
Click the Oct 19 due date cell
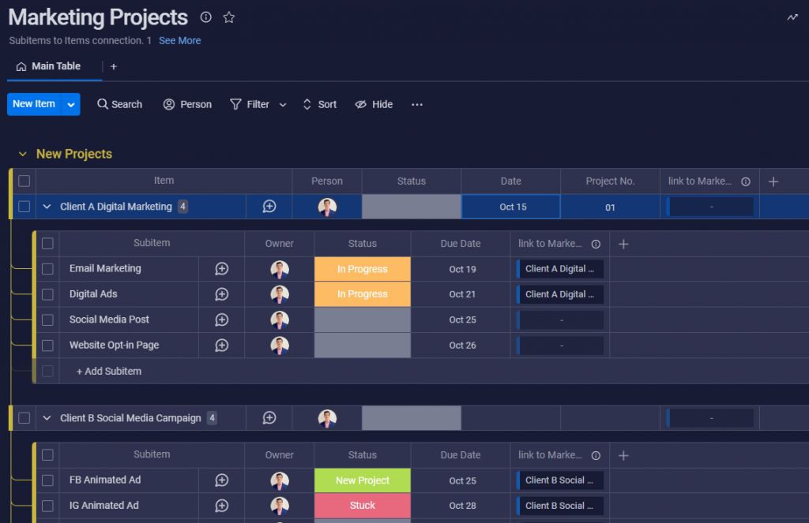click(x=461, y=269)
